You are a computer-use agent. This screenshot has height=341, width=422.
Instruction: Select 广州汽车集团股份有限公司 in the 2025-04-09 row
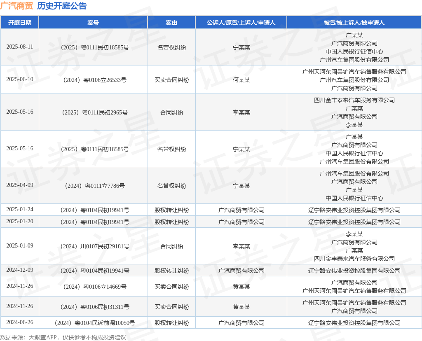coord(354,173)
